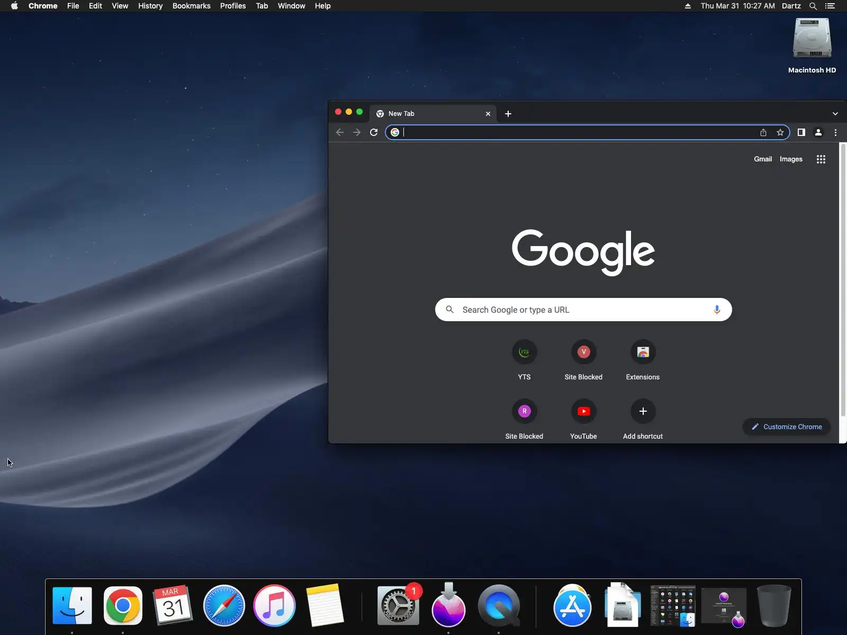Screen dimensions: 847x635
Task: Open Macintosh HD on the desktop
Action: 812,46
